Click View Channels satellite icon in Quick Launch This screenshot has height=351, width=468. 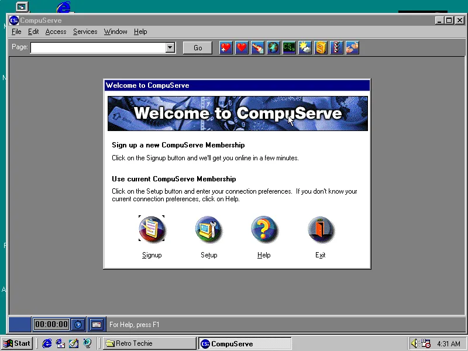pyautogui.click(x=87, y=343)
